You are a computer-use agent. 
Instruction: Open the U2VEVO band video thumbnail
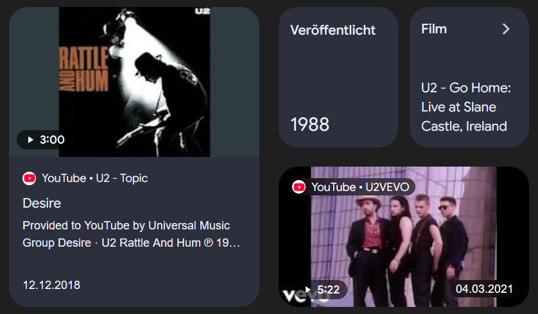pos(403,236)
